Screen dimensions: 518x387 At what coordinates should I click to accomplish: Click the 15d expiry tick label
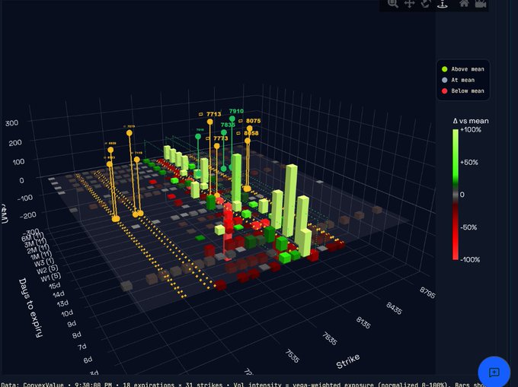click(55, 285)
